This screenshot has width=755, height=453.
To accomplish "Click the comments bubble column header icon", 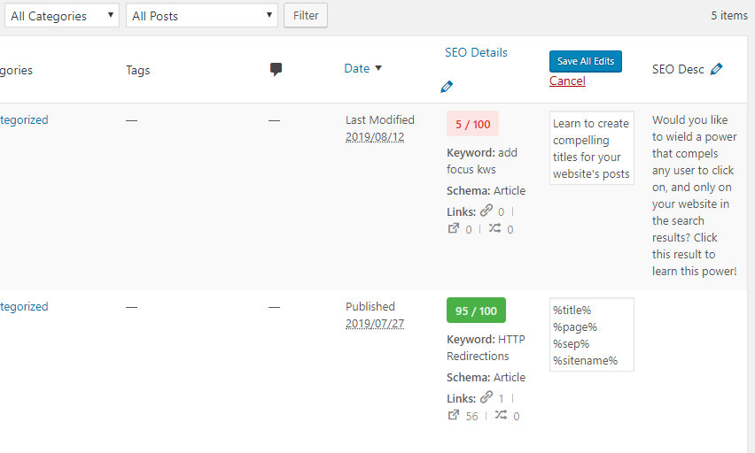I will (x=276, y=69).
